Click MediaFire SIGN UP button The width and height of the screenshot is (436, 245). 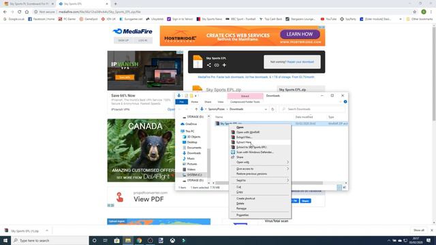pos(123,40)
